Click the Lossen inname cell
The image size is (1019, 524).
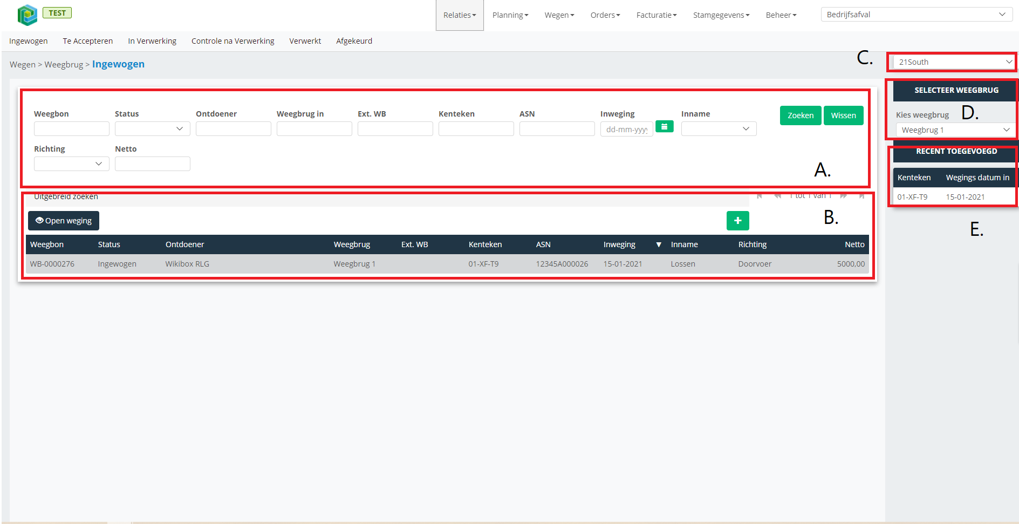pos(683,264)
